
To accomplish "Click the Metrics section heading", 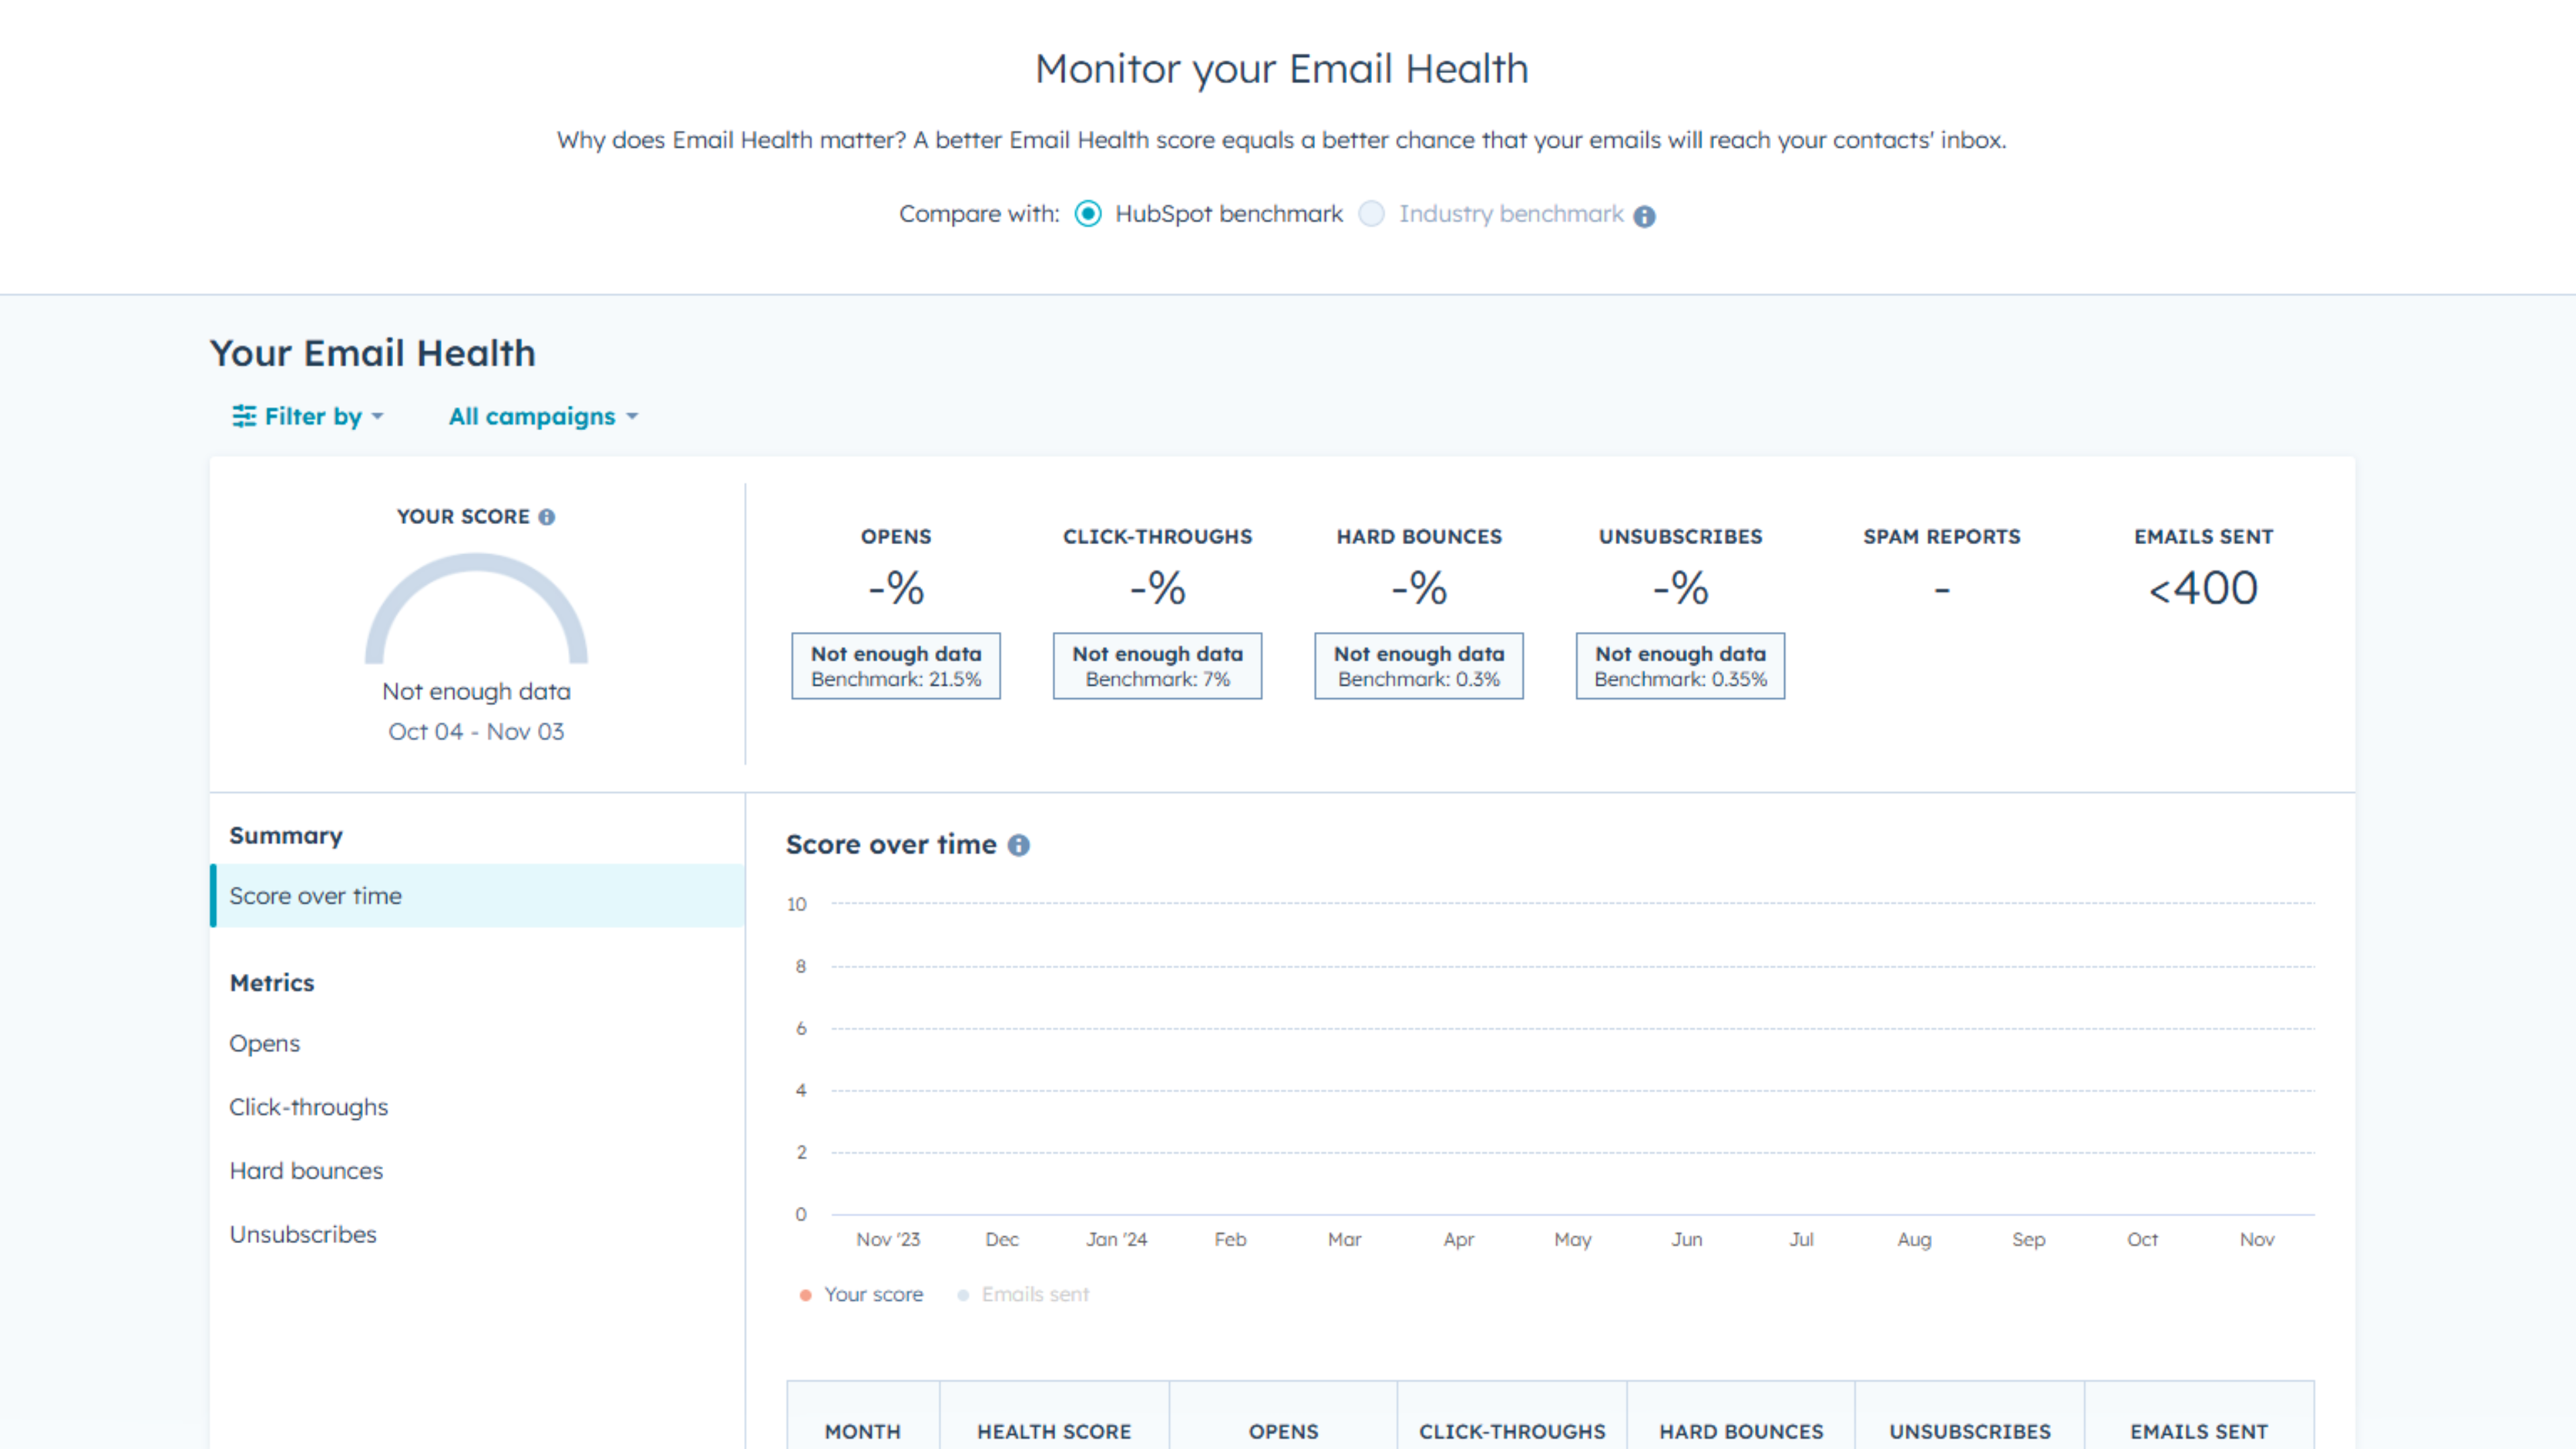I will point(272,983).
